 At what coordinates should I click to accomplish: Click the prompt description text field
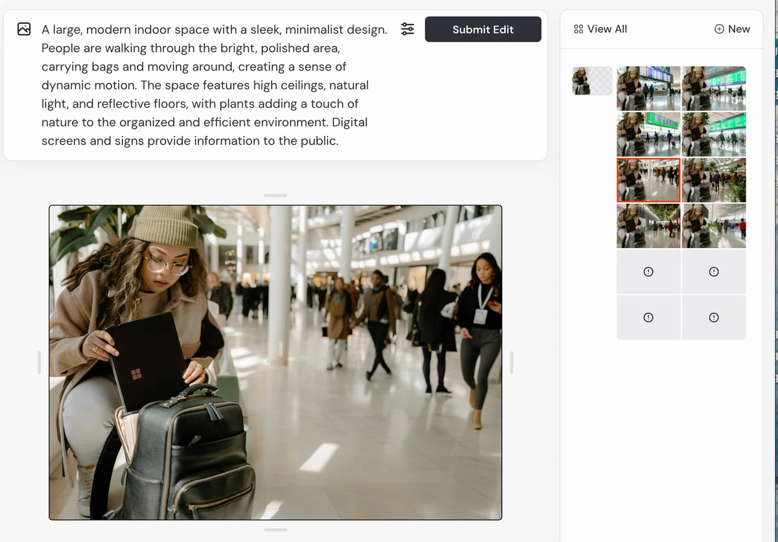click(x=215, y=85)
